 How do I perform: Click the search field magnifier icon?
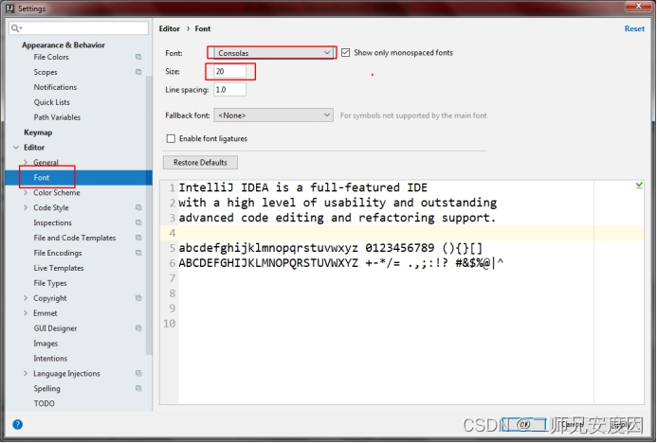coord(16,28)
